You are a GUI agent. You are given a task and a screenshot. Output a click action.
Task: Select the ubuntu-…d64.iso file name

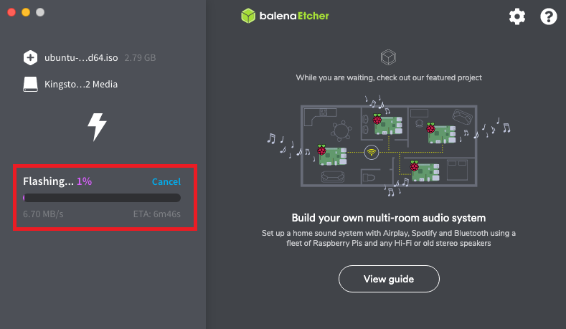tap(81, 58)
